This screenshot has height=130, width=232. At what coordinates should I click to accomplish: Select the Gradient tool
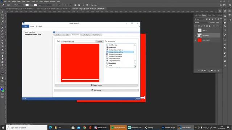pos(3,53)
